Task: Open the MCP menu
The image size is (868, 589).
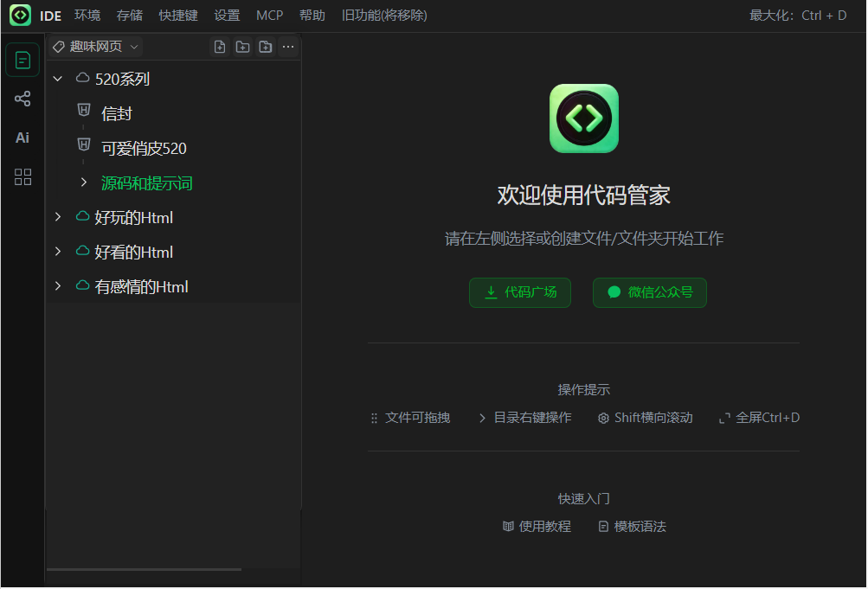Action: coord(270,16)
